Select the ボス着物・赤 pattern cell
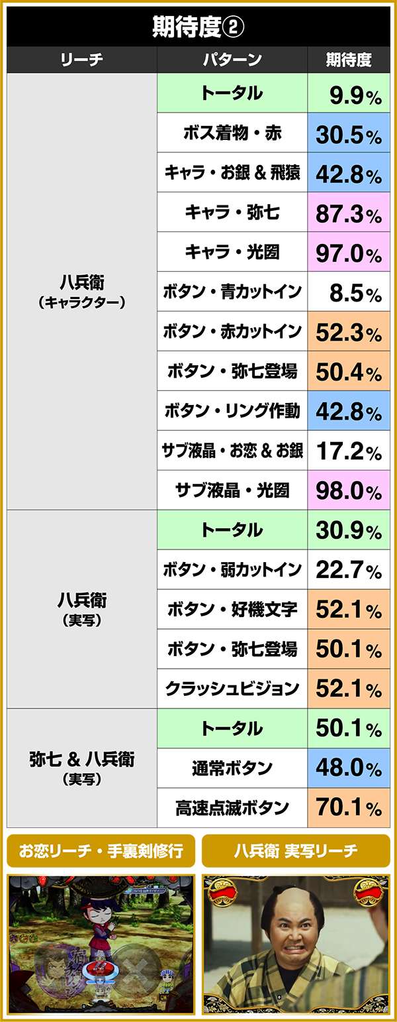This screenshot has width=397, height=1022. [x=232, y=133]
